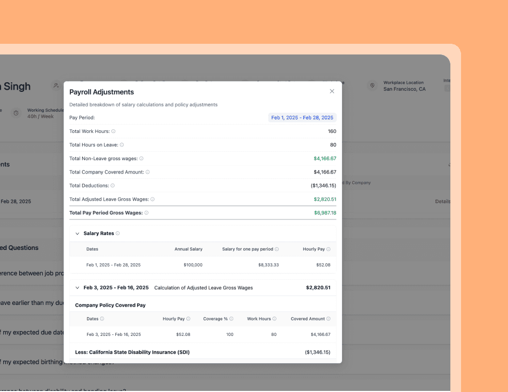Open the Details link in background page
508x392 pixels.
click(442, 201)
